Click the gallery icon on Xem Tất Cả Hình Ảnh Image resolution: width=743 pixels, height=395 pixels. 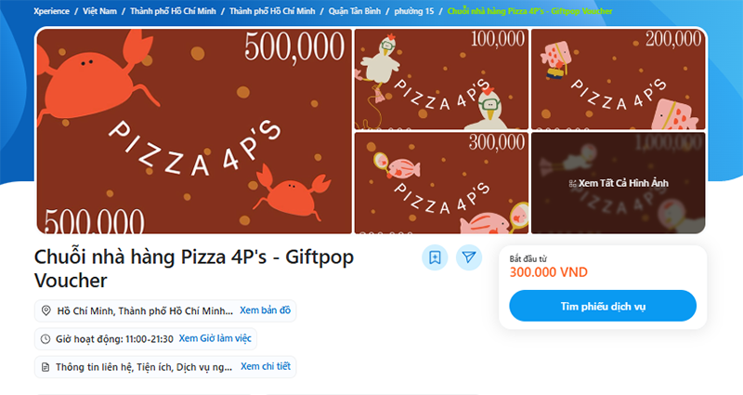click(x=572, y=183)
